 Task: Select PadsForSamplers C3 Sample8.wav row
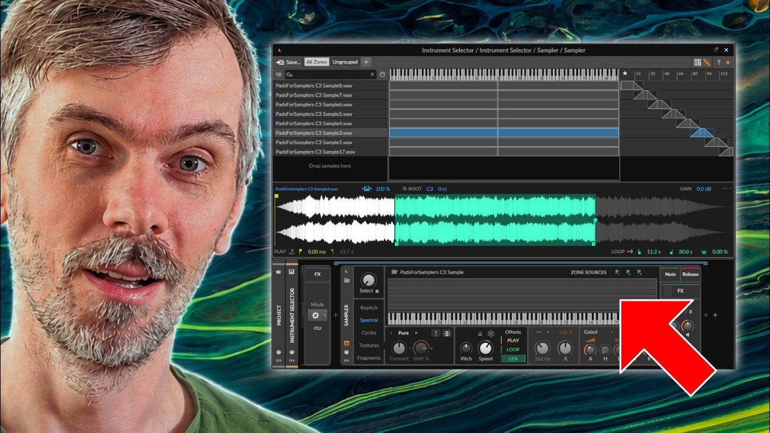[330, 85]
